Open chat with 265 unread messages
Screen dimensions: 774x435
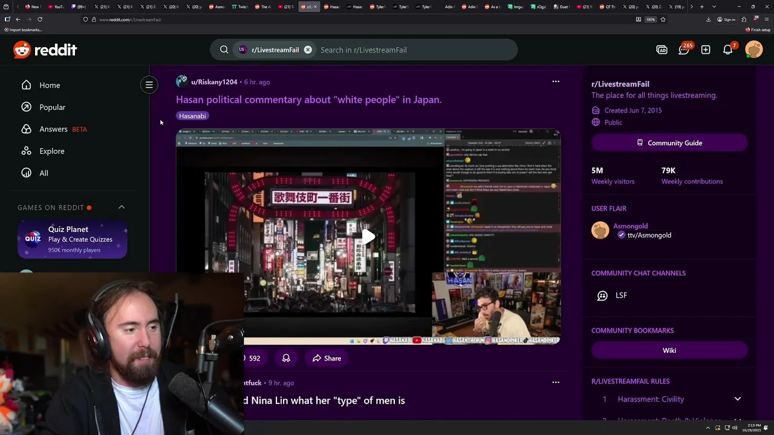684,50
